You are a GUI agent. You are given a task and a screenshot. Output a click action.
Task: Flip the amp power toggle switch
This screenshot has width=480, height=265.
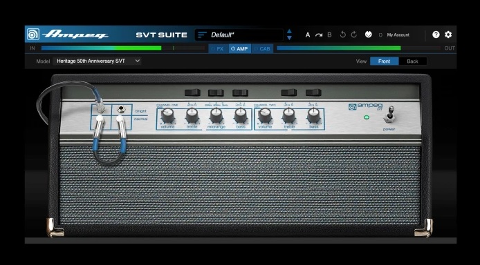(389, 115)
